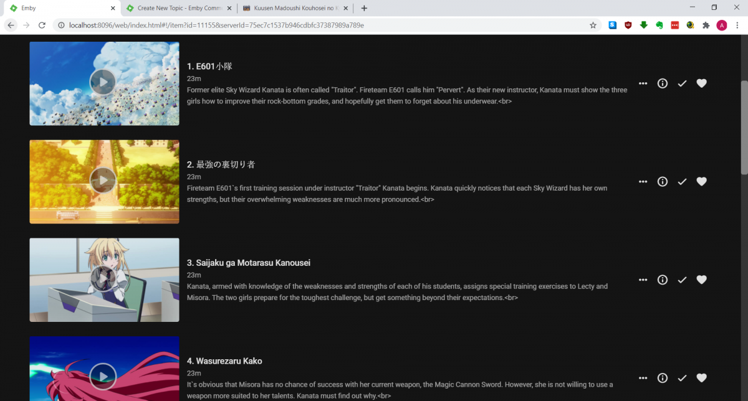Click the profile avatar in the browser toolbar
Image resolution: width=748 pixels, height=401 pixels.
click(x=722, y=25)
